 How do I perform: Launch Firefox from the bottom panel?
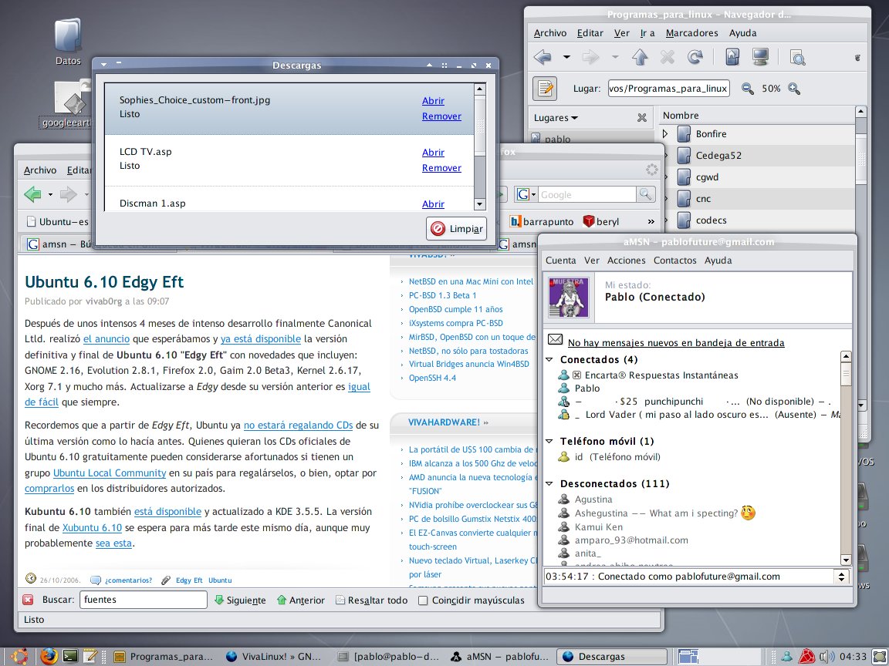point(49,657)
